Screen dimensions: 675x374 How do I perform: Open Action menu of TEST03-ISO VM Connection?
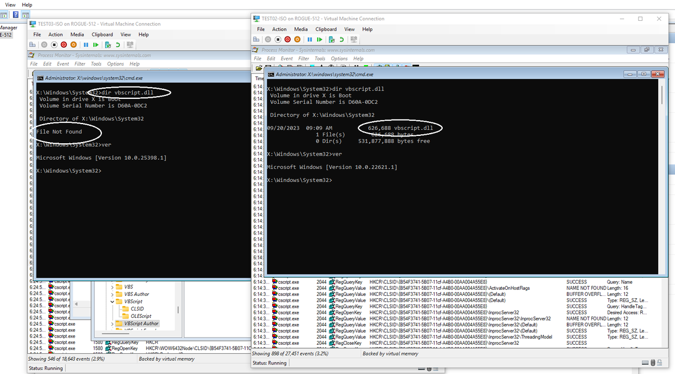pyautogui.click(x=56, y=34)
